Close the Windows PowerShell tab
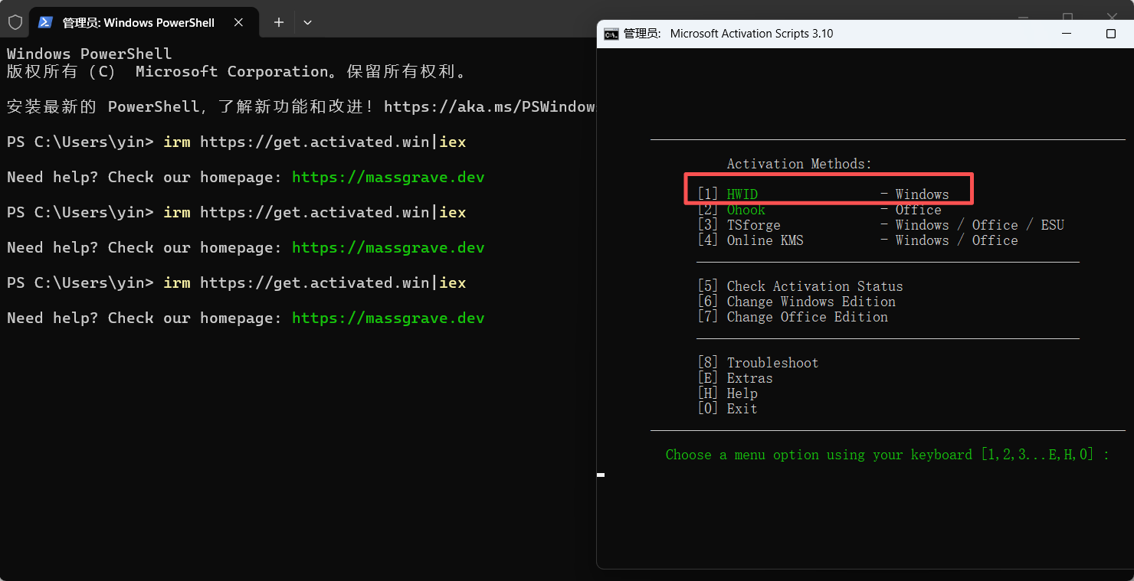Screen dimensions: 1134x581 point(239,22)
